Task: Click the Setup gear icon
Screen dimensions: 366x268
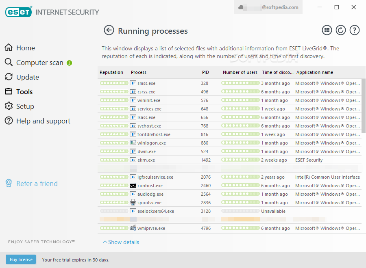Action: click(9, 106)
